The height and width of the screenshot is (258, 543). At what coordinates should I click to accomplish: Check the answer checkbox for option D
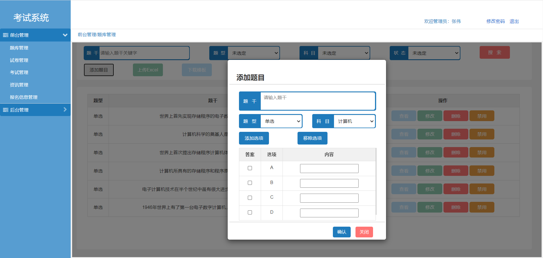click(250, 212)
